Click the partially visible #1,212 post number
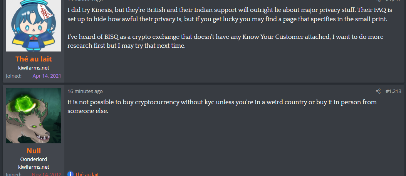Viewport: 406px width, 176px height. [x=394, y=1]
